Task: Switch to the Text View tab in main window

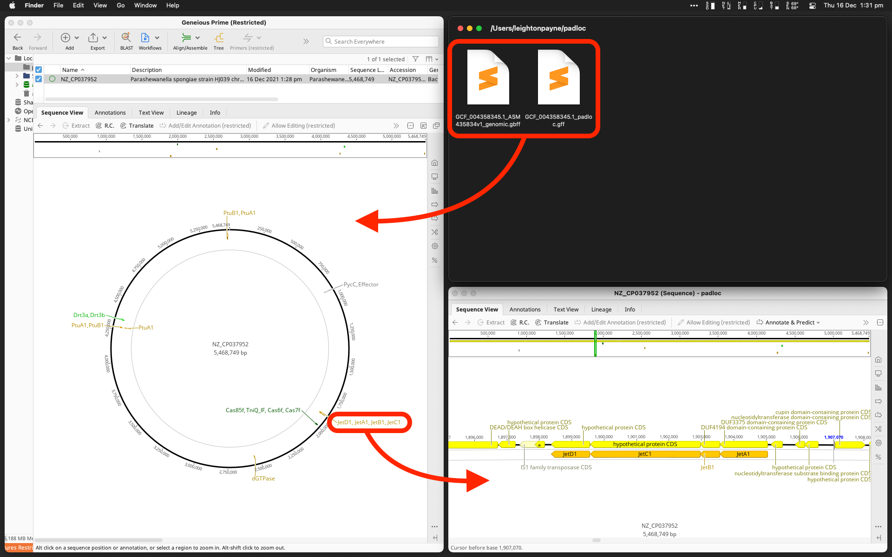Action: click(x=151, y=113)
